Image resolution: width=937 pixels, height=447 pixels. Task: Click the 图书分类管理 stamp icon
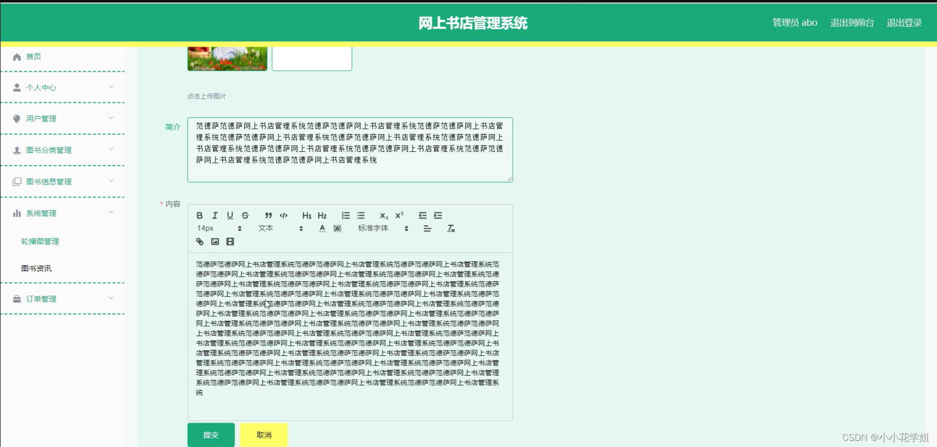pyautogui.click(x=17, y=150)
